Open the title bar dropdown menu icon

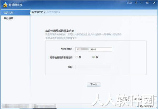[136, 3]
